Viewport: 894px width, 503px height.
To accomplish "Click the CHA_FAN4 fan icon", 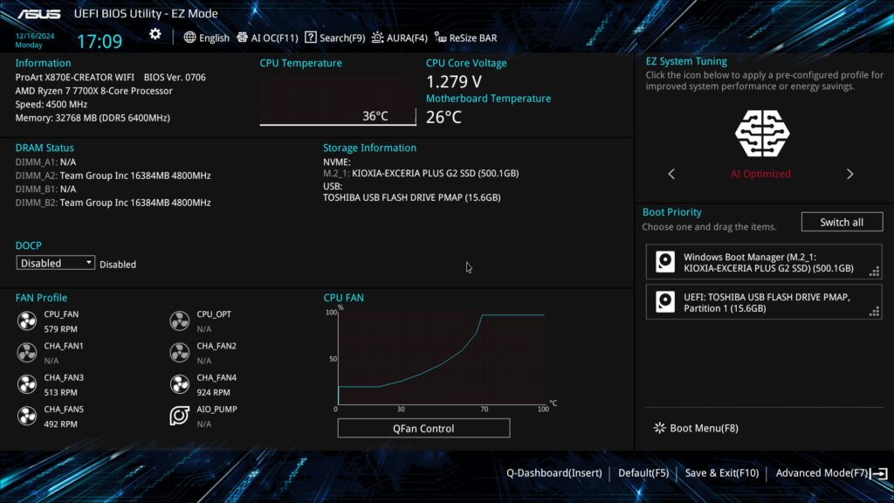I will [179, 384].
